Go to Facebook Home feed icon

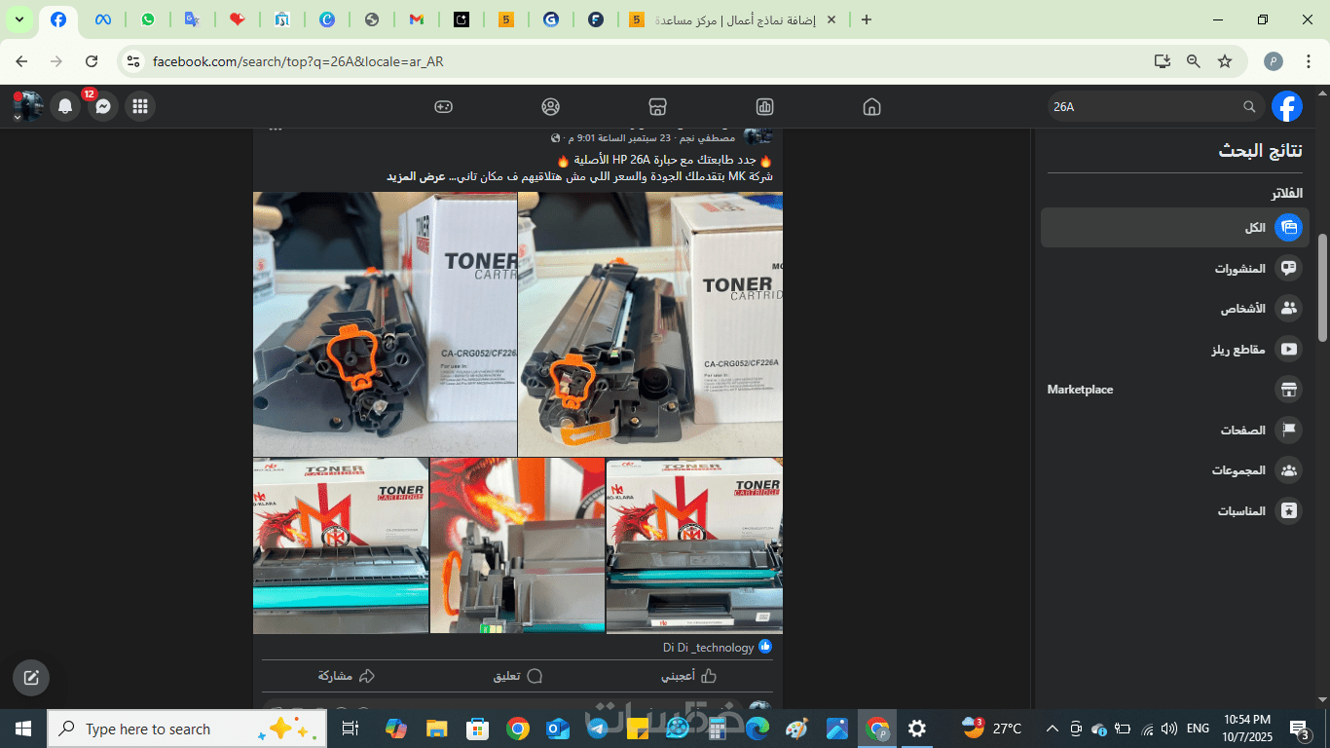(x=871, y=106)
